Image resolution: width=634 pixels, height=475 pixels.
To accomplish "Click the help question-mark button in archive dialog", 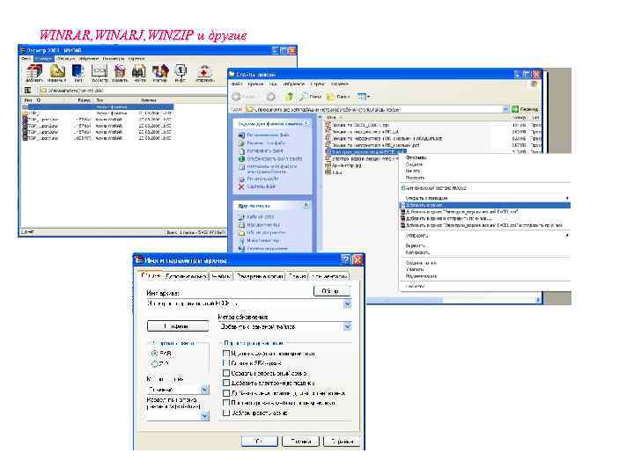I will pyautogui.click(x=346, y=259).
